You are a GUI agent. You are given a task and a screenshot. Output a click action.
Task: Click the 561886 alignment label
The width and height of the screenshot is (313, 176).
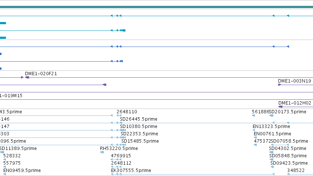pyautogui.click(x=261, y=112)
